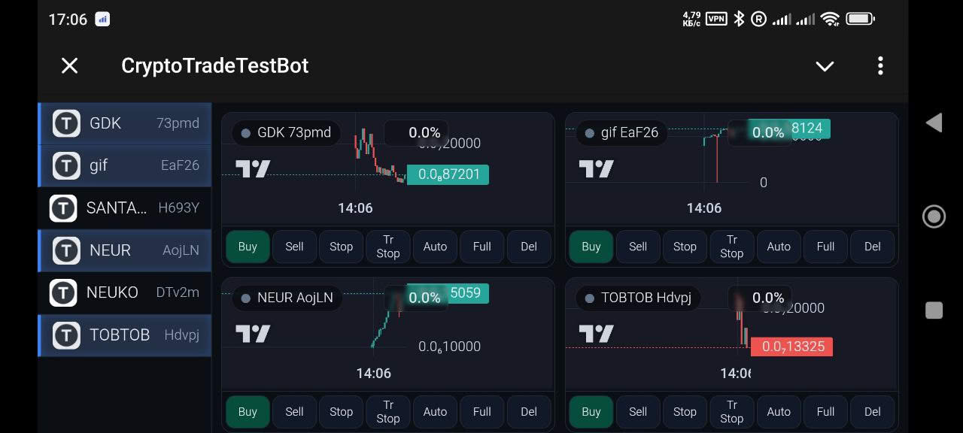
Task: Click the TradingView logo on the gif EaF26 chart
Action: [x=595, y=168]
